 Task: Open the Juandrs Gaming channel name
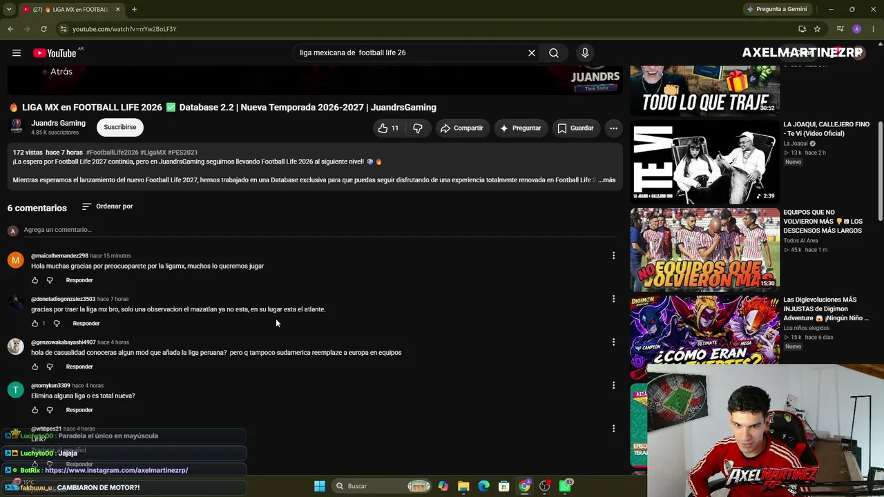[x=58, y=124]
